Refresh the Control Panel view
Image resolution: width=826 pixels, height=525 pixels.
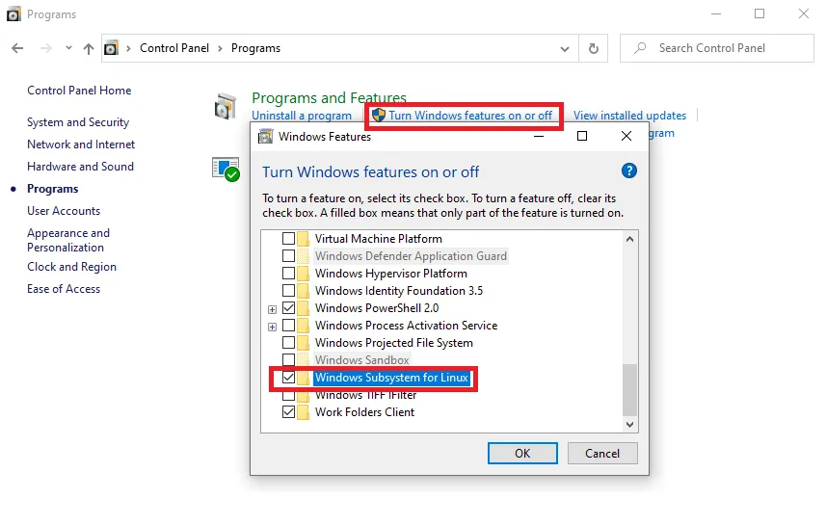click(594, 48)
